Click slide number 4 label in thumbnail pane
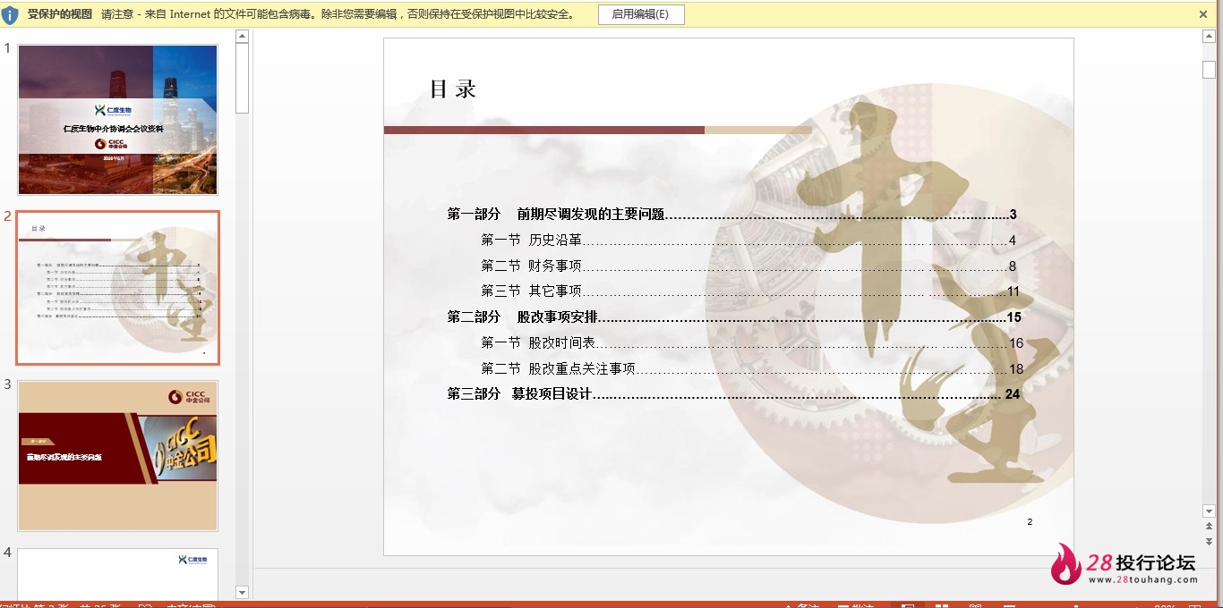1223x608 pixels. coord(7,553)
